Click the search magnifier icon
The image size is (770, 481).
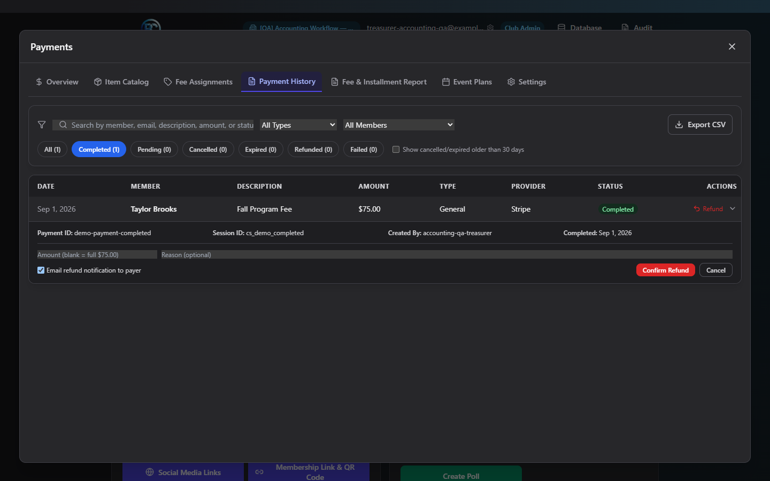point(63,125)
